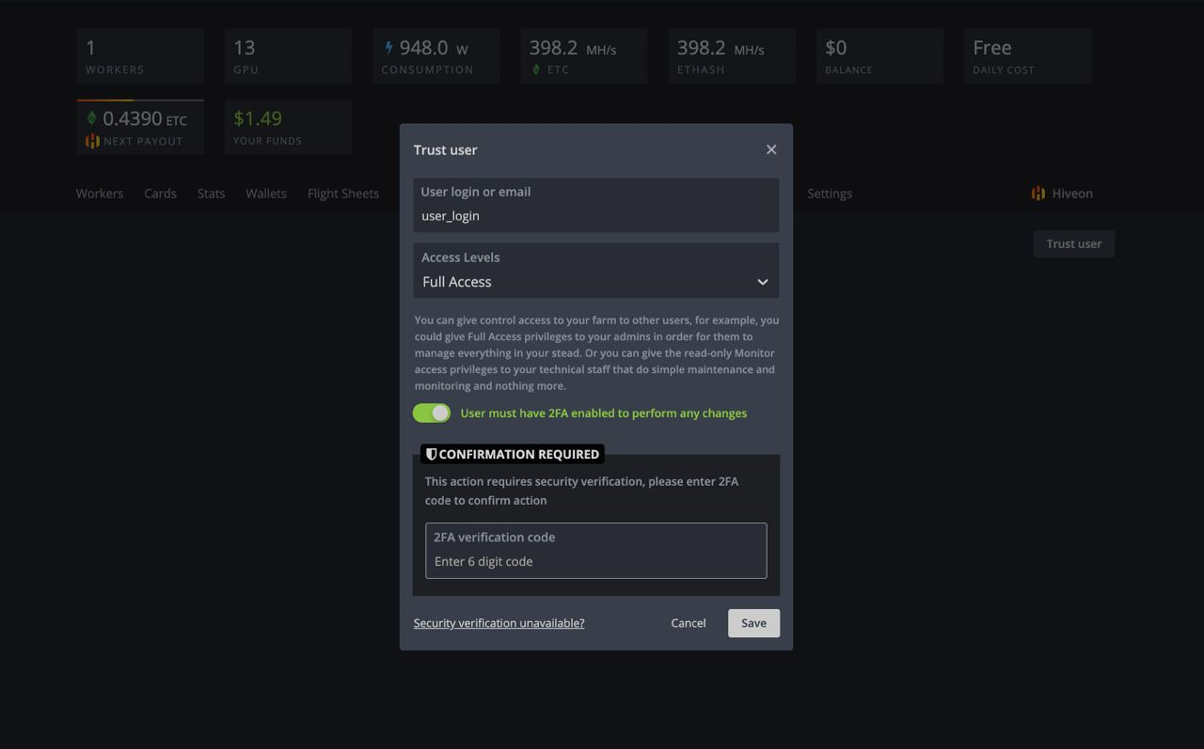
Task: Disable the 2FA requirement toggle
Action: [432, 414]
